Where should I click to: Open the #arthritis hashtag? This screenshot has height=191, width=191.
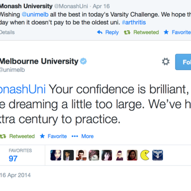[x=134, y=23]
